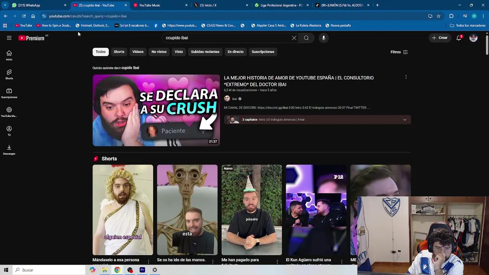This screenshot has height=275, width=489.
Task: Switch to the YouTube Music tab
Action: (160, 5)
